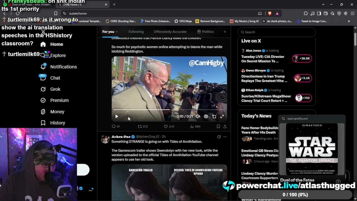Pop out video to picture-in-picture

point(214,116)
